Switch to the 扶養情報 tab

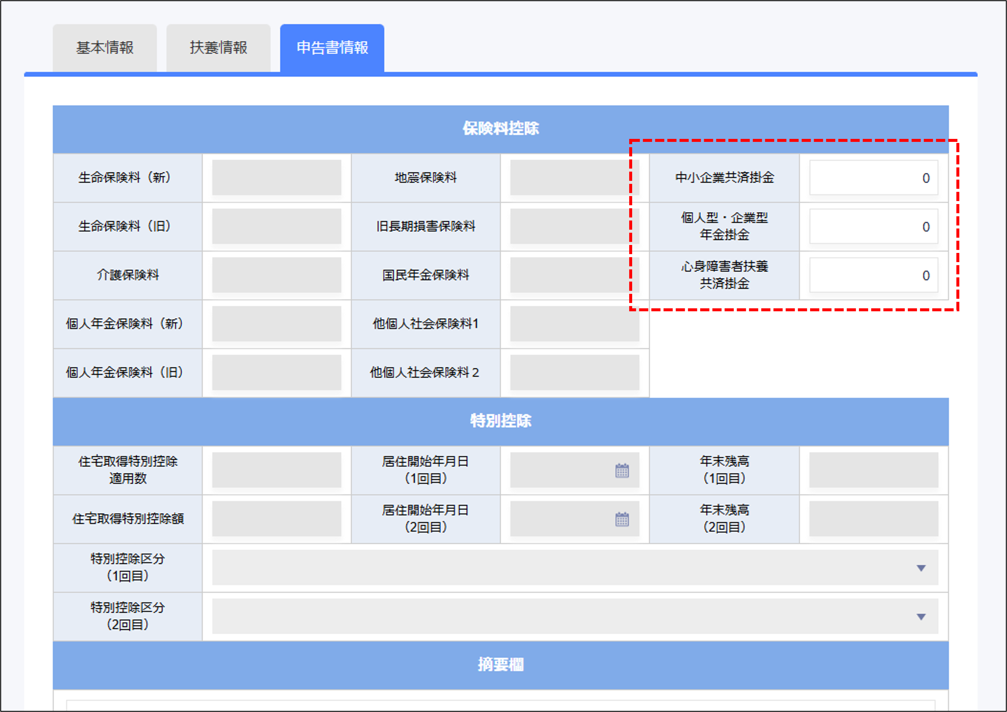tap(219, 48)
